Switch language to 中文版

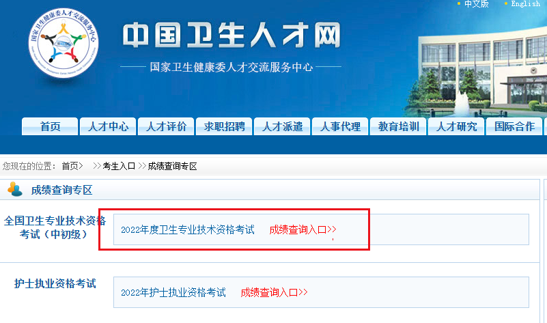coord(476,4)
